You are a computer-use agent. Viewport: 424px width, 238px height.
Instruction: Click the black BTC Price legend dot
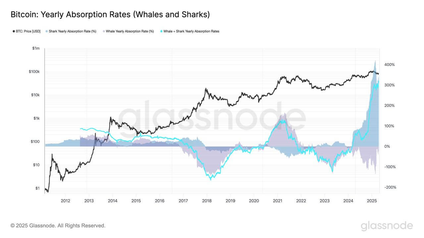tap(14, 31)
